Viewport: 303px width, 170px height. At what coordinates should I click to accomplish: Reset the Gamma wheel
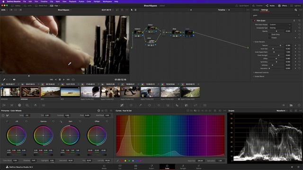[x=53, y=121]
